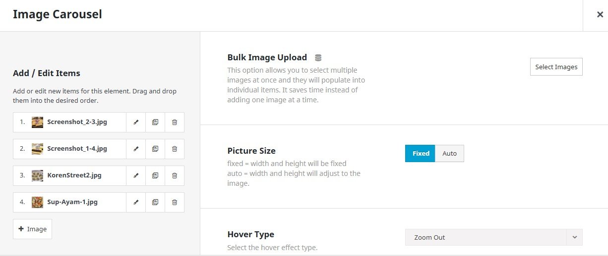Trash the Sup-Ayam-1.jpg item
The image size is (608, 256).
(175, 202)
